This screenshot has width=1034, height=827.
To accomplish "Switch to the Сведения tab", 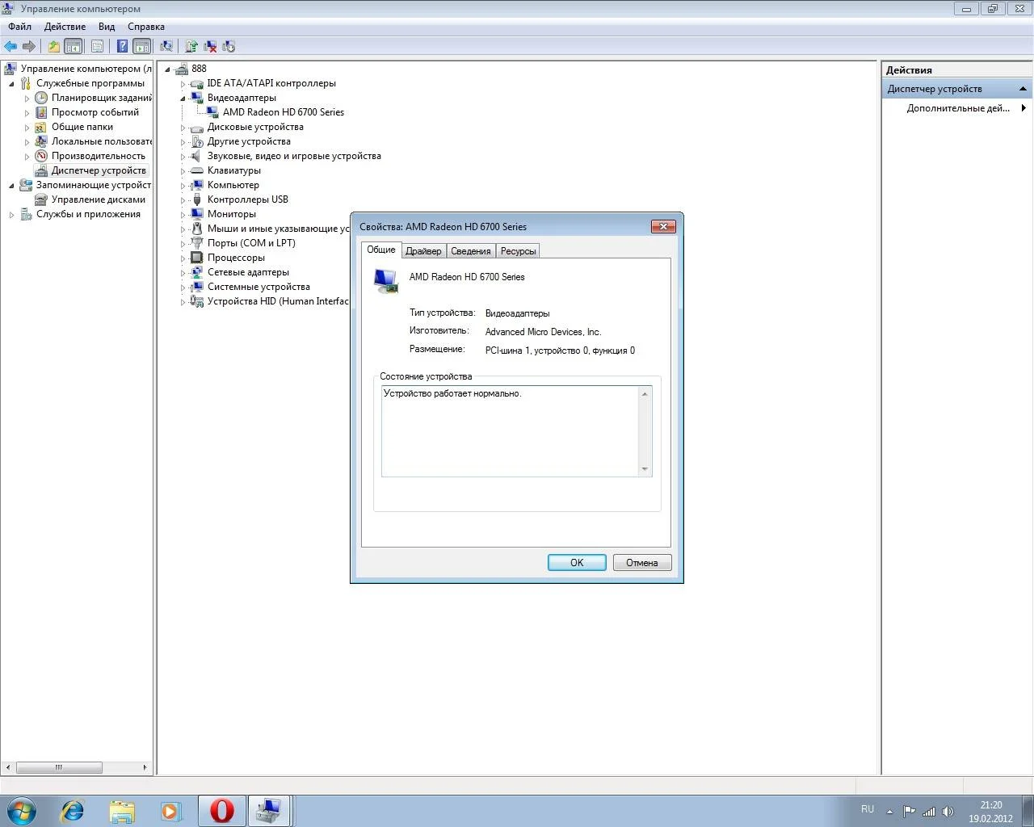I will (470, 251).
